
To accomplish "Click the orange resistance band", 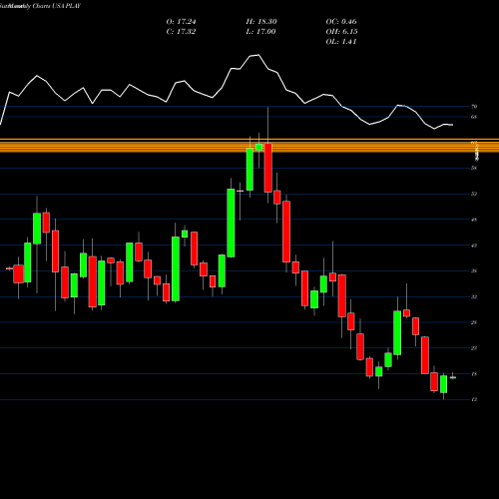I will point(249,146).
